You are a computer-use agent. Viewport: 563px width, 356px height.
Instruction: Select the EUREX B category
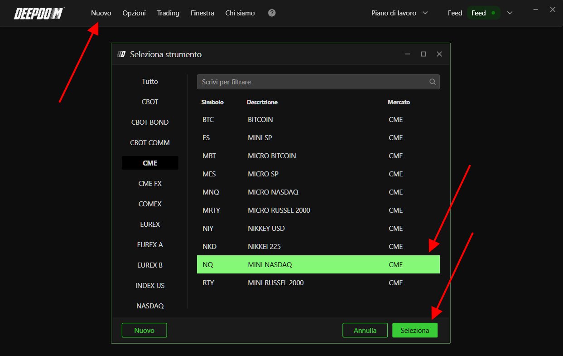pyautogui.click(x=150, y=265)
